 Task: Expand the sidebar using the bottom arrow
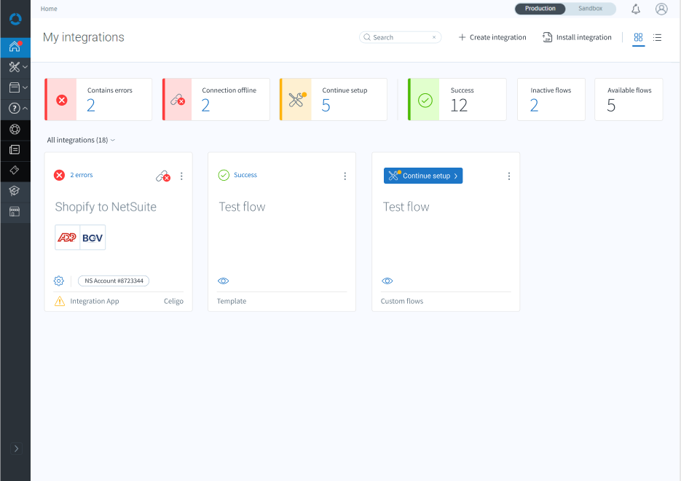[16, 448]
